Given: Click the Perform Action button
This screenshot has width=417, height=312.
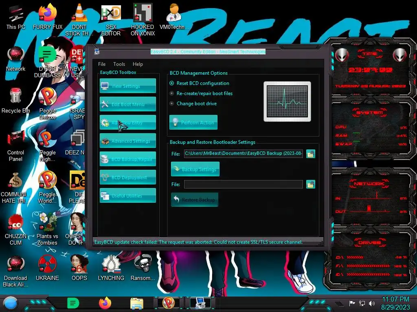Looking at the screenshot, I should click(x=193, y=122).
